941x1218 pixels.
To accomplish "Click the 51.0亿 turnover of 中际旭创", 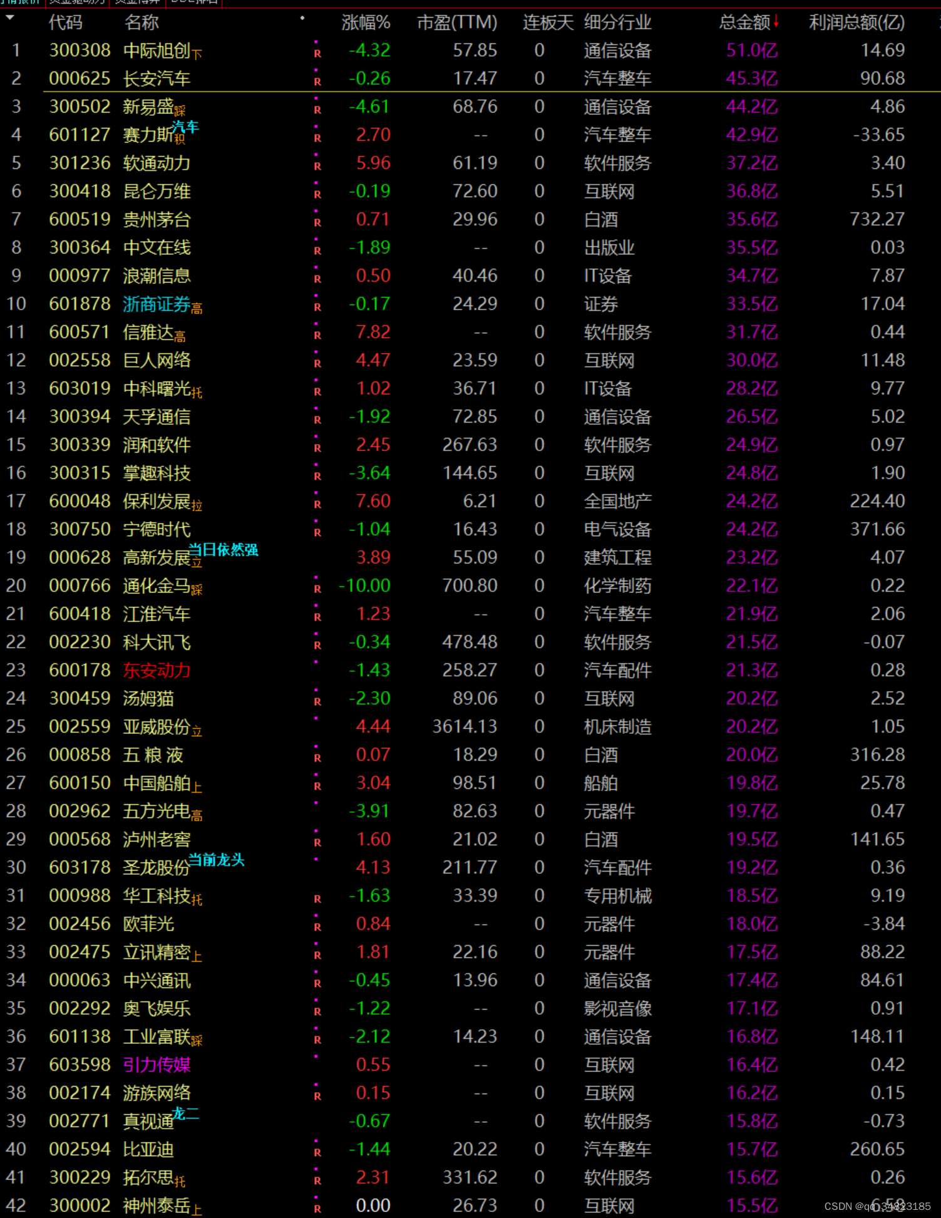I will [x=752, y=51].
